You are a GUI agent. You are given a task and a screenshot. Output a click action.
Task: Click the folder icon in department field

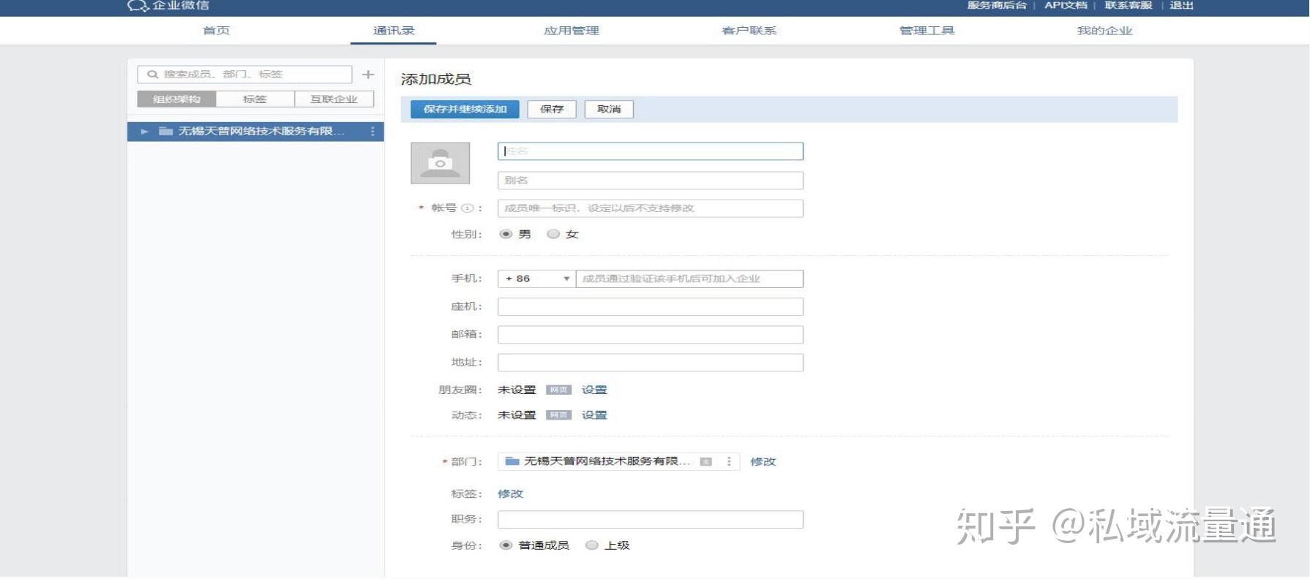512,461
